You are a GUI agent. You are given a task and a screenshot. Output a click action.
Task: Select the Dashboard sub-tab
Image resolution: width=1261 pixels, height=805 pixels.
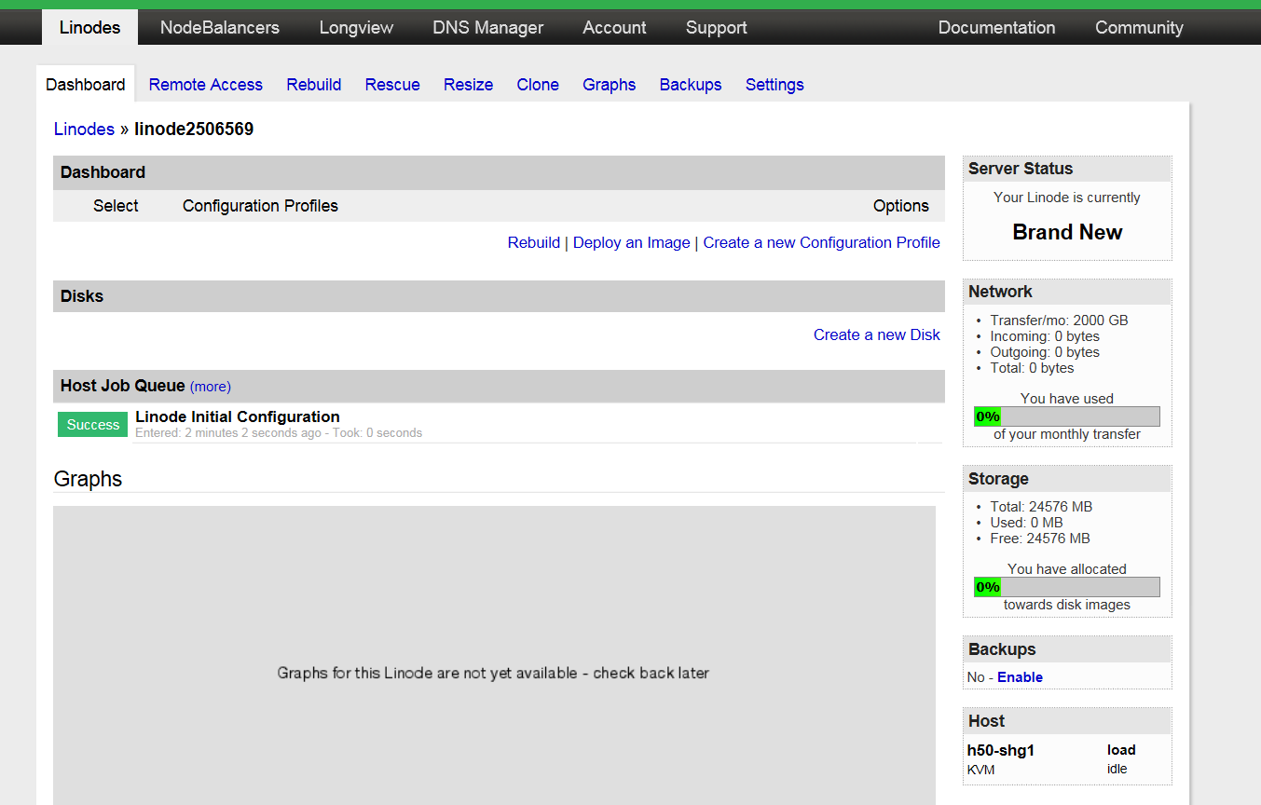pyautogui.click(x=86, y=84)
